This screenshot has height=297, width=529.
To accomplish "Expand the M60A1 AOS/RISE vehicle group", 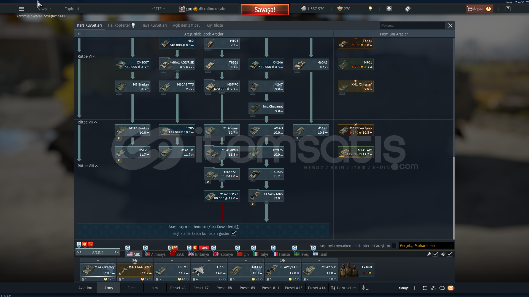I will click(177, 71).
